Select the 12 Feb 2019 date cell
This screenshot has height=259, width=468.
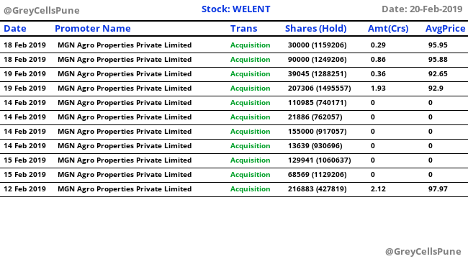click(24, 189)
